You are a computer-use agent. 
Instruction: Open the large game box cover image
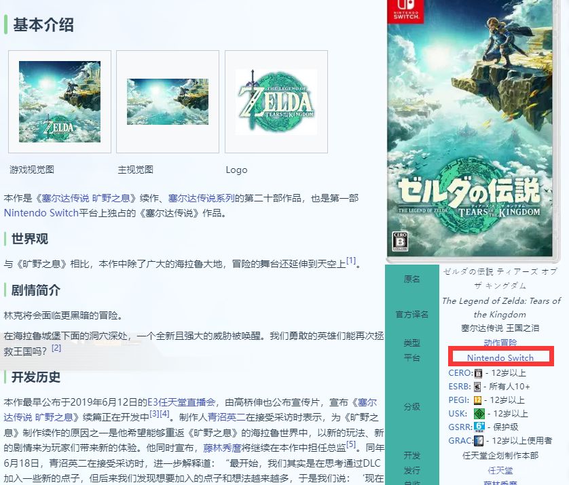473,130
